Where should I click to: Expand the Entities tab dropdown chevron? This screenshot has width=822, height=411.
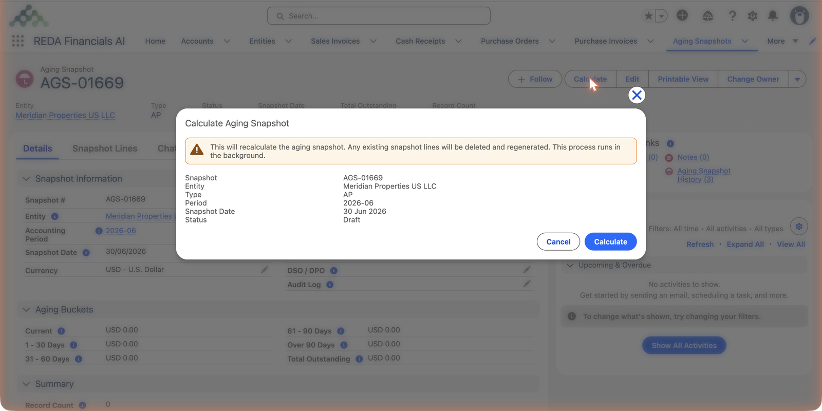click(x=289, y=41)
